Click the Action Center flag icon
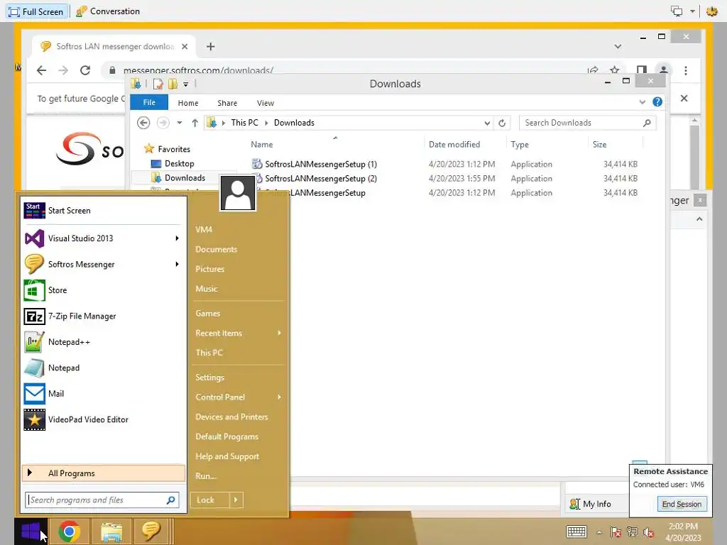Screen dimensions: 727x545 pyautogui.click(x=616, y=532)
